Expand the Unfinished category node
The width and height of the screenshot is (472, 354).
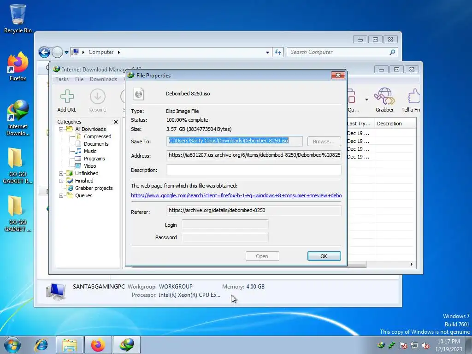tap(61, 173)
